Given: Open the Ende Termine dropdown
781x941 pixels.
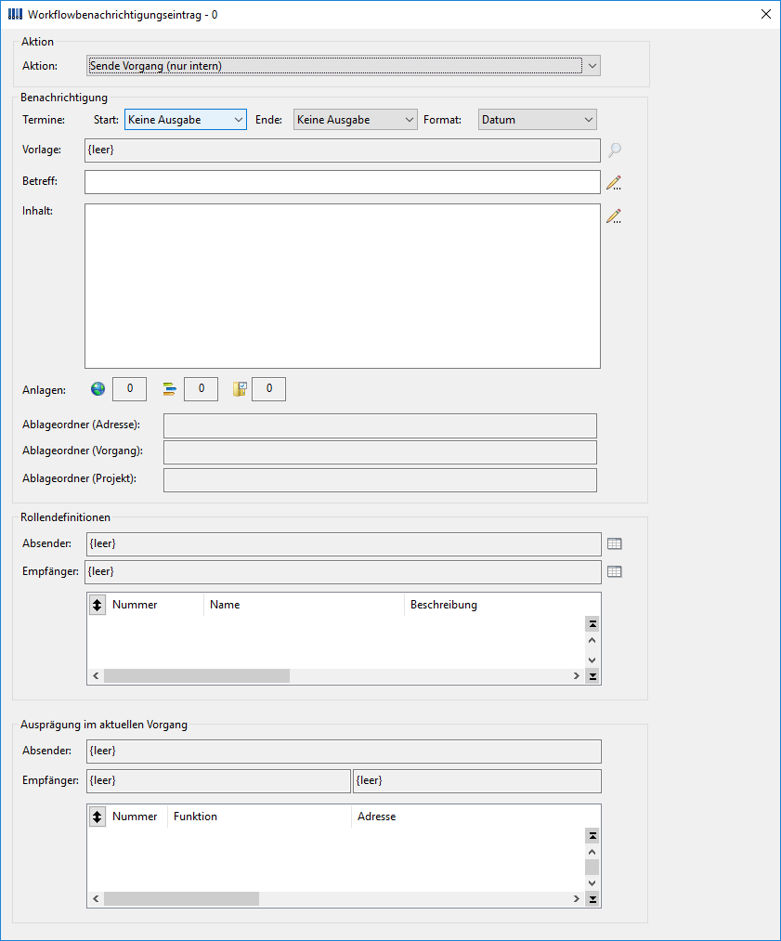Looking at the screenshot, I should (x=355, y=120).
